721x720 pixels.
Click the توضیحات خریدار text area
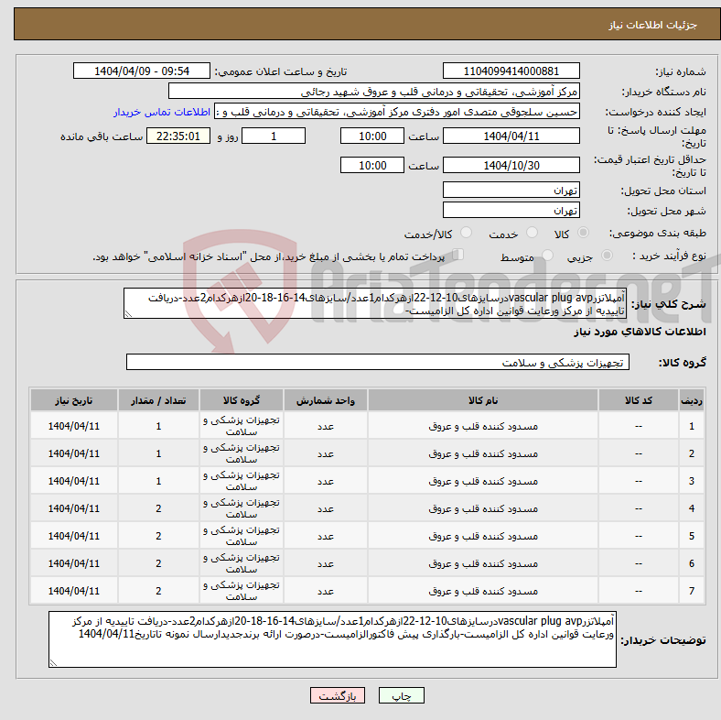pos(332,639)
